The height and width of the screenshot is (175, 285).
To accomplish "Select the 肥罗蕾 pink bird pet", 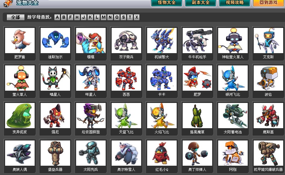I will [x=20, y=41].
